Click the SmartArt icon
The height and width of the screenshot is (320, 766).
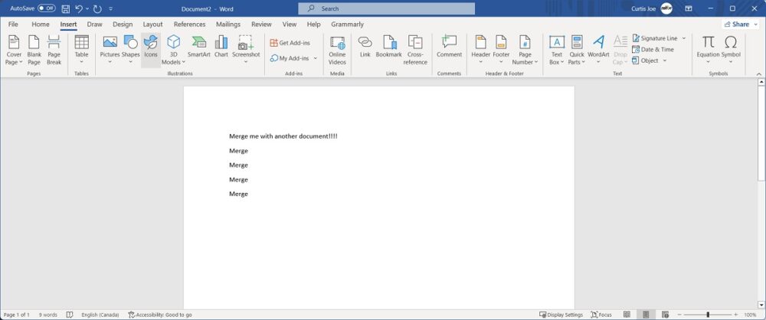point(198,47)
